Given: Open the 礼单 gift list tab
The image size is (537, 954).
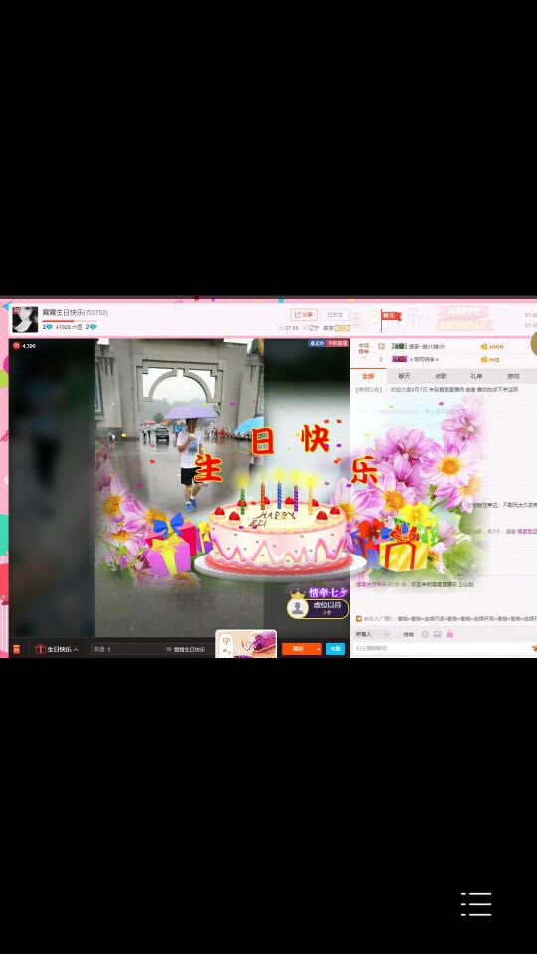Looking at the screenshot, I should (x=476, y=376).
